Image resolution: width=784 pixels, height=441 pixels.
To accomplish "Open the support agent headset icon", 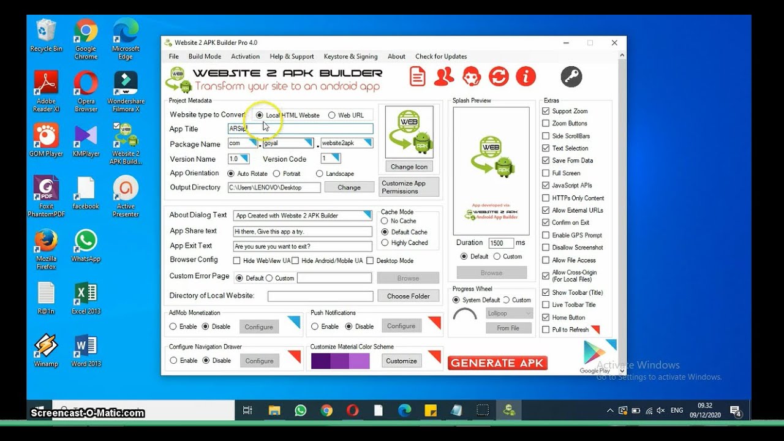I will click(x=471, y=76).
